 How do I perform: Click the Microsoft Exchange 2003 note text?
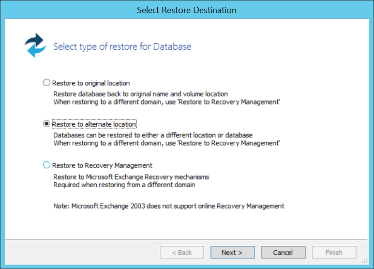click(x=168, y=206)
